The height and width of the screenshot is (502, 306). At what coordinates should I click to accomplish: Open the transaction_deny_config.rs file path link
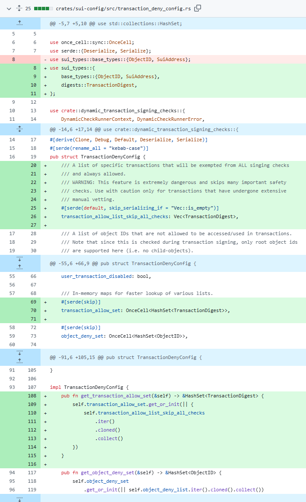(x=124, y=9)
